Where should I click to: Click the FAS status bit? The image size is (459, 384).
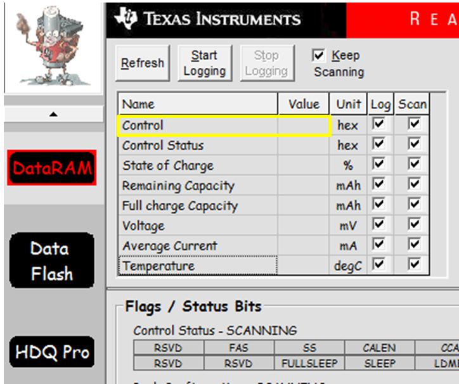[x=239, y=348]
